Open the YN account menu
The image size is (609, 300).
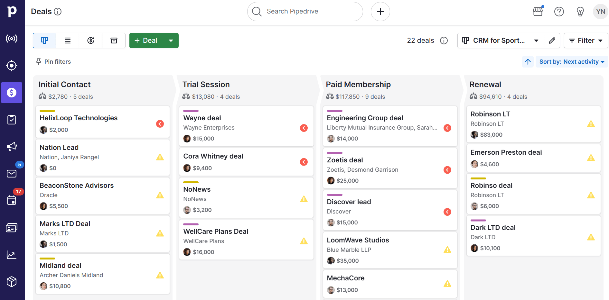point(600,12)
